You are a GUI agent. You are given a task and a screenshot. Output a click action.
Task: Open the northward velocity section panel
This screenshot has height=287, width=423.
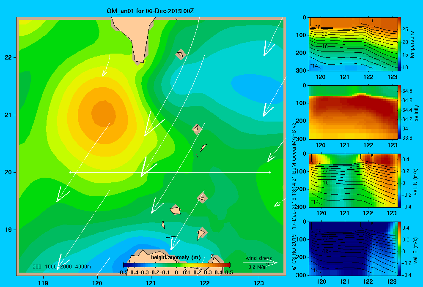[353, 181]
